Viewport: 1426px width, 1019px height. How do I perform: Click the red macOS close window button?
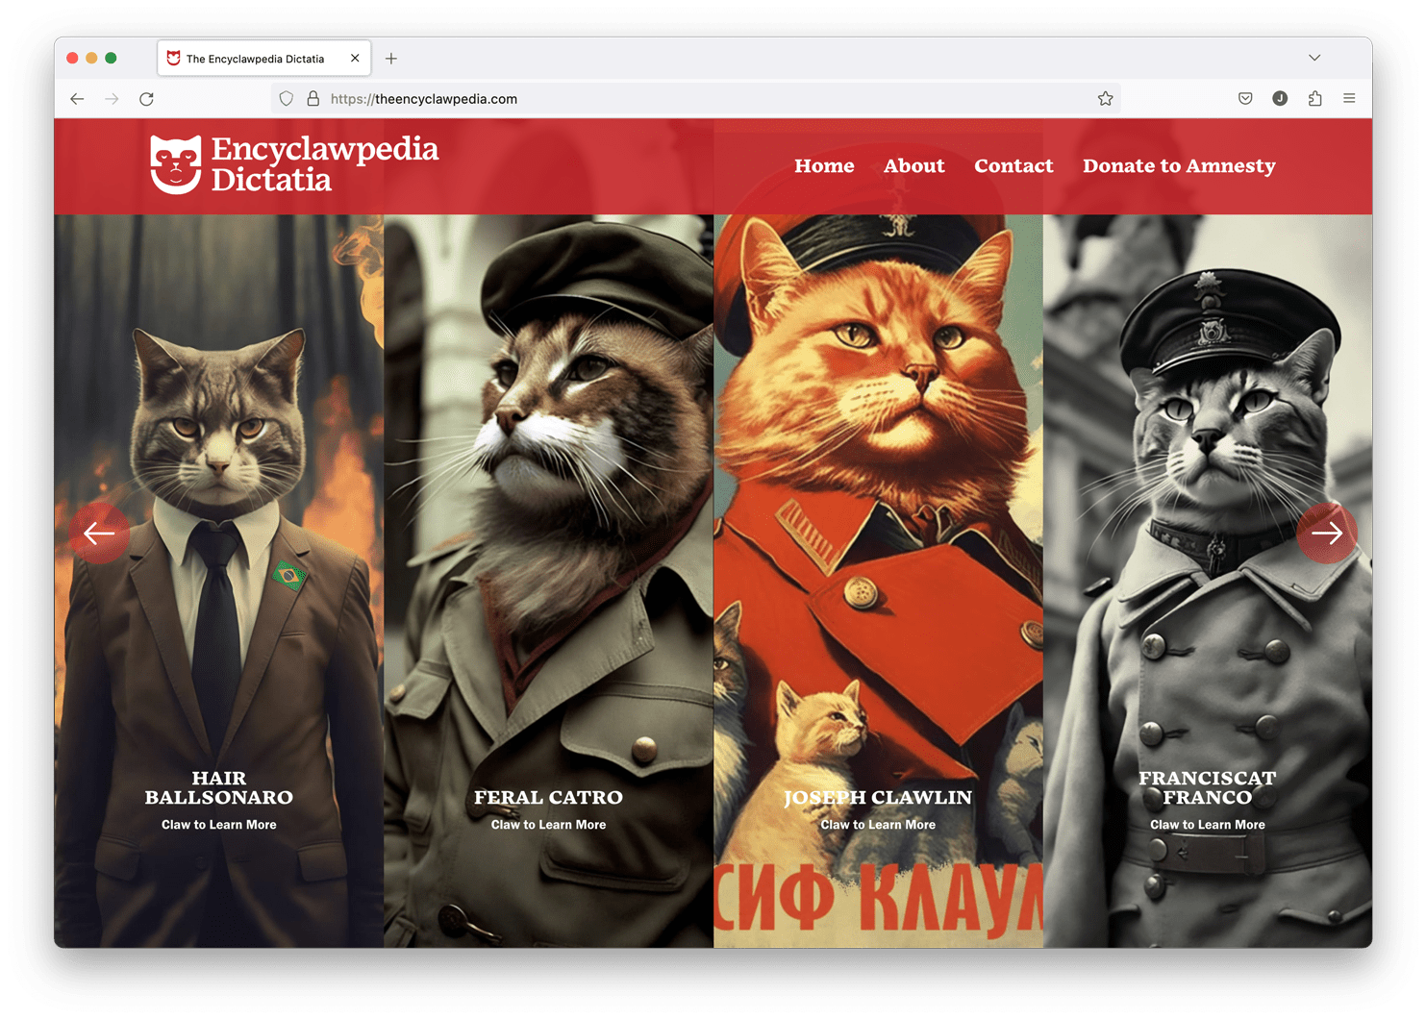[x=72, y=58]
